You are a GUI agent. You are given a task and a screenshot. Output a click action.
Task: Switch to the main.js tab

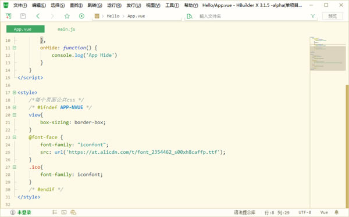coord(66,29)
